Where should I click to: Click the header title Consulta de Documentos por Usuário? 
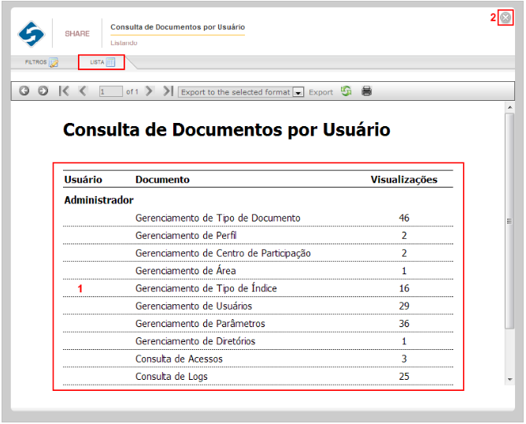(177, 27)
